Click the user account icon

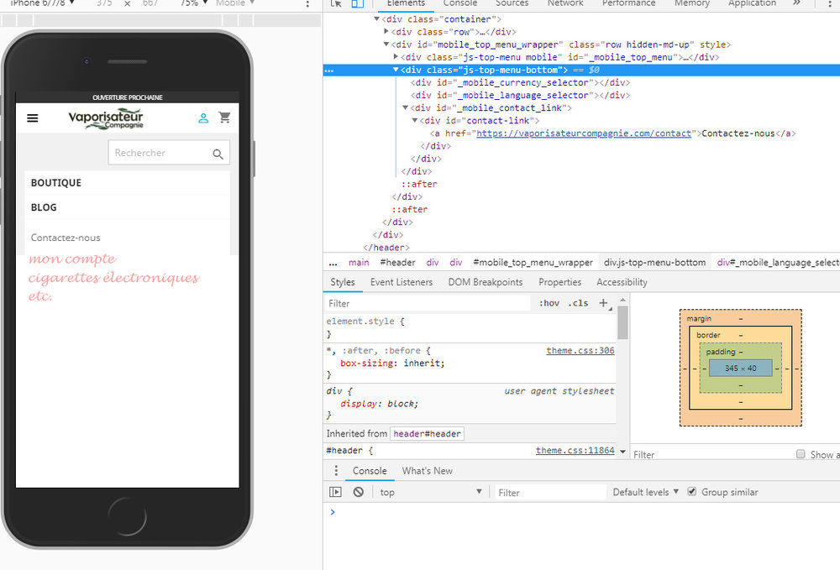[203, 118]
